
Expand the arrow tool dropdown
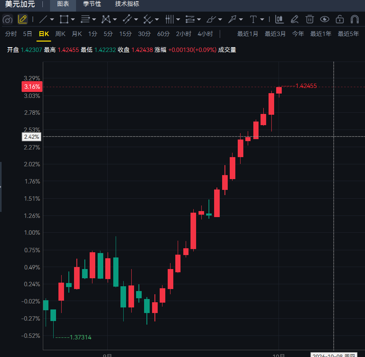click(241, 20)
